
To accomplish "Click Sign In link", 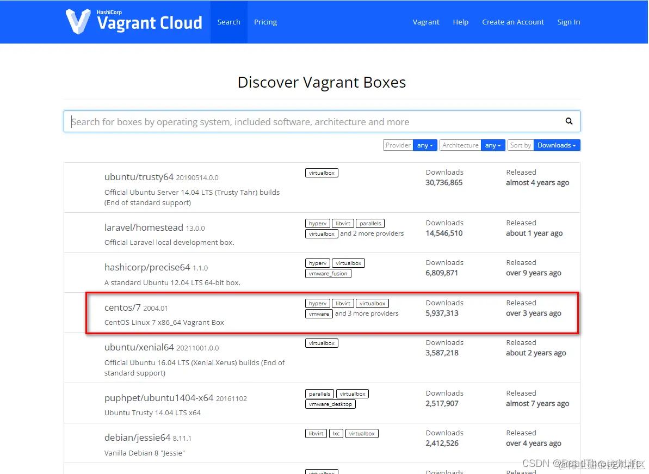I will [x=568, y=22].
